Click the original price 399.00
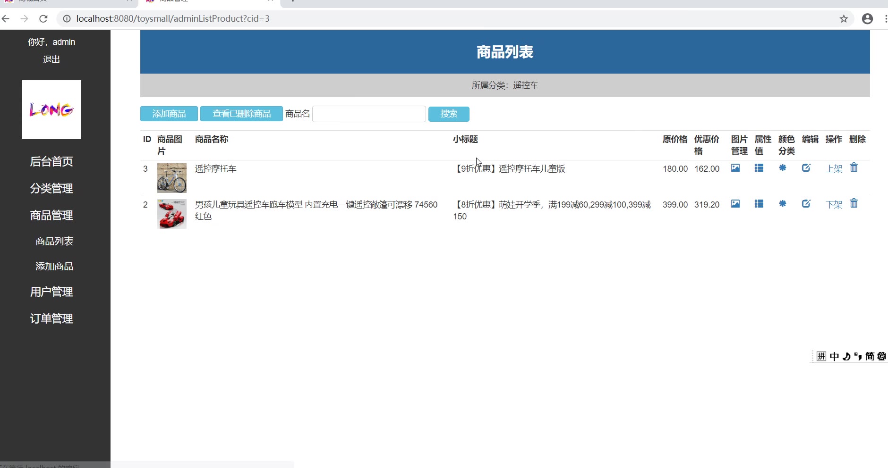888x468 pixels. click(675, 204)
